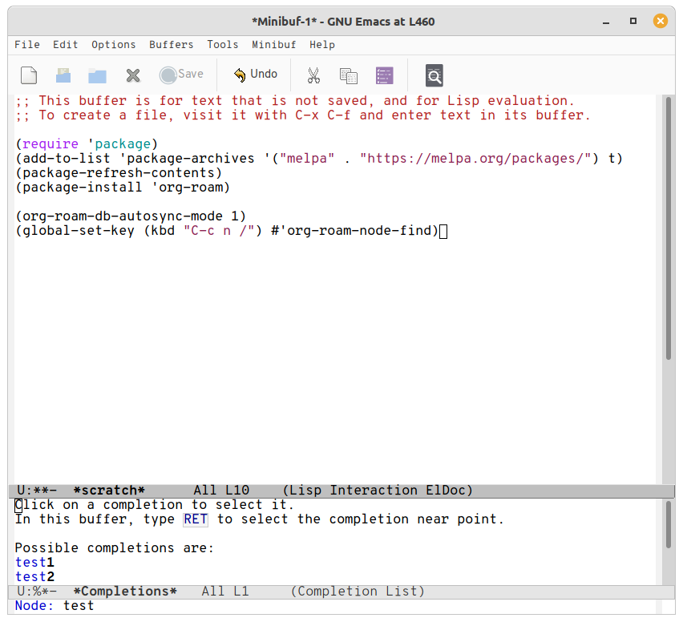683x622 pixels.
Task: Click the L10 line indicator in mode line
Action: pos(237,491)
